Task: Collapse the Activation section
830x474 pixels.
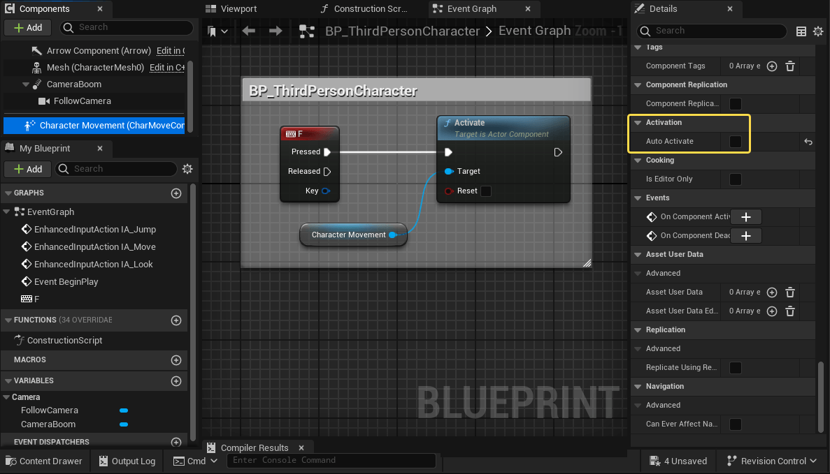Action: [638, 123]
